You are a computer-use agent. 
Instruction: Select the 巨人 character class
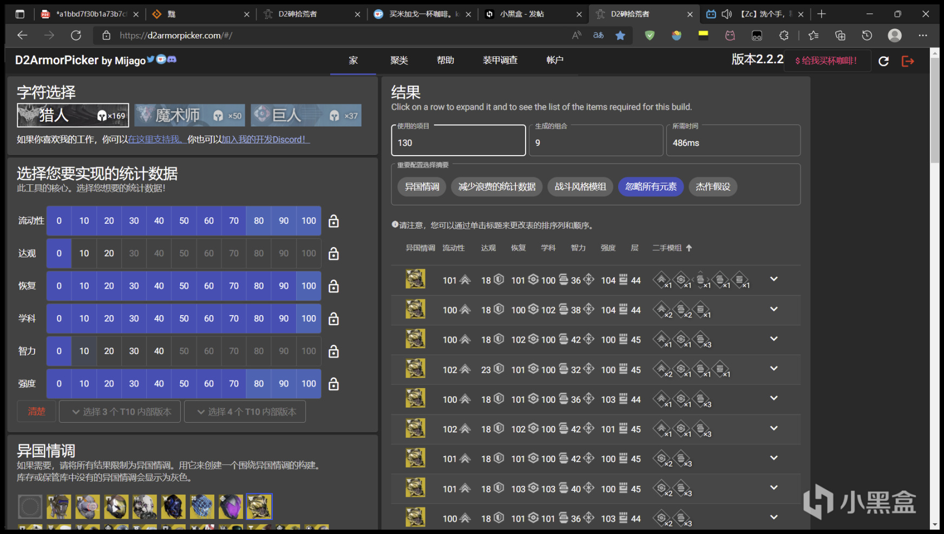click(x=306, y=115)
